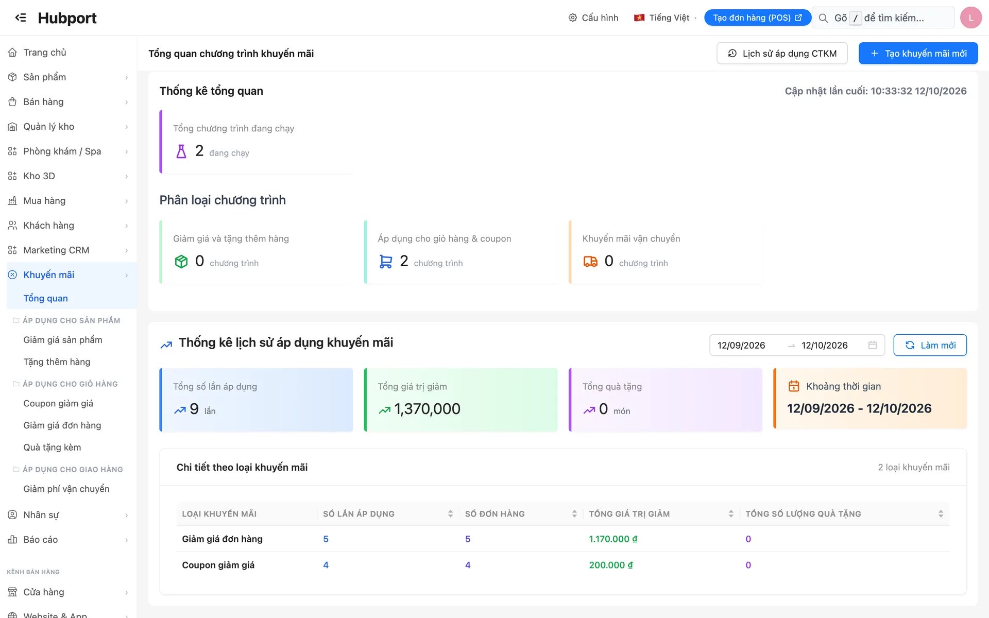Expand the Sản phẩm menu chevron
Image resolution: width=989 pixels, height=618 pixels.
click(x=127, y=77)
